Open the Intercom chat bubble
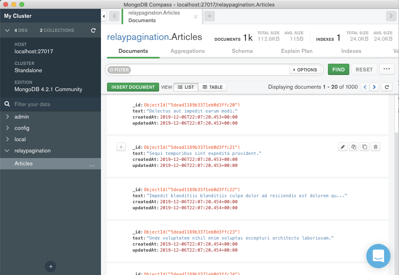Viewport: 399px width, 275px height. pos(378,256)
